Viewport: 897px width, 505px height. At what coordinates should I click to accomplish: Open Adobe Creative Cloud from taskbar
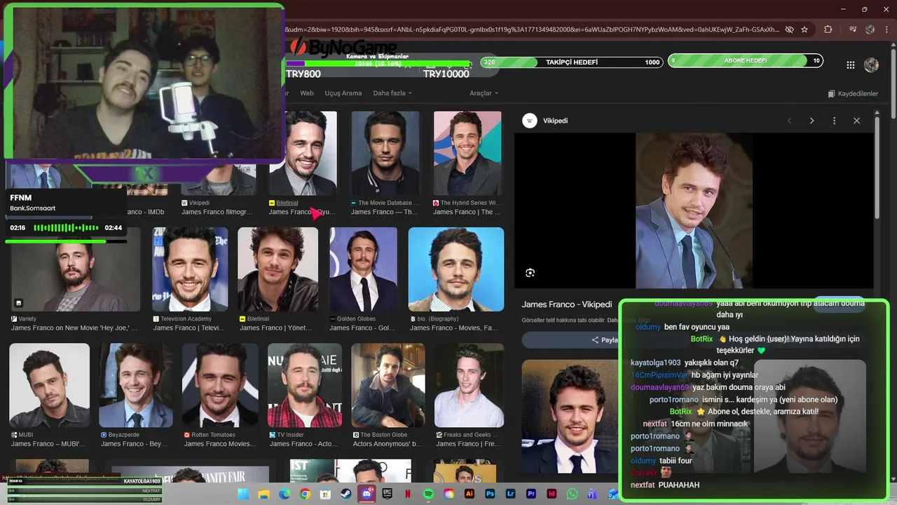[448, 494]
